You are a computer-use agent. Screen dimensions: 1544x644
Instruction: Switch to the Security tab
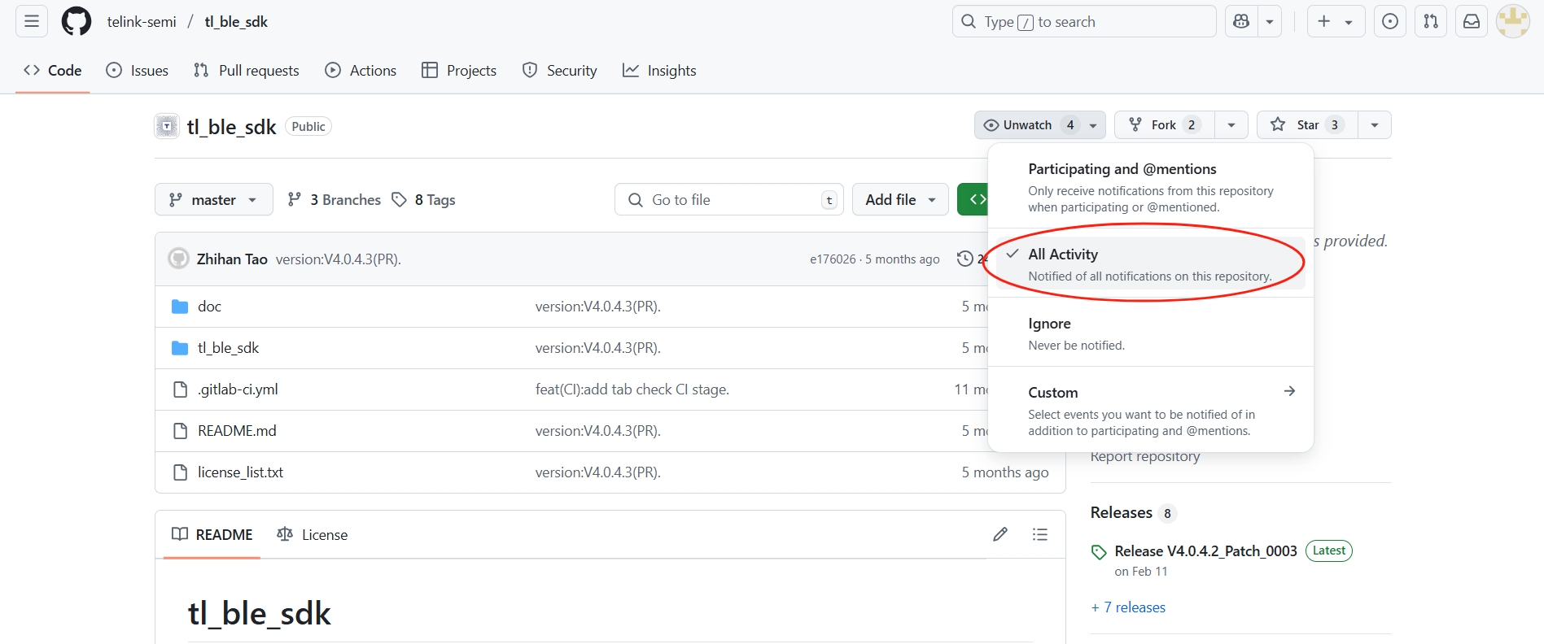[x=560, y=71]
